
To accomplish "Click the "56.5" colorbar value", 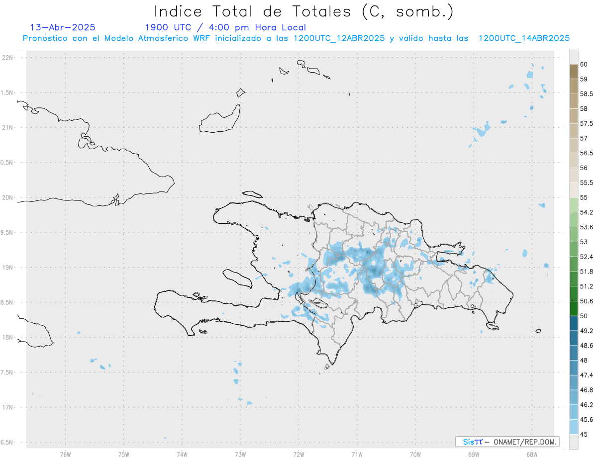I will click(x=587, y=153).
